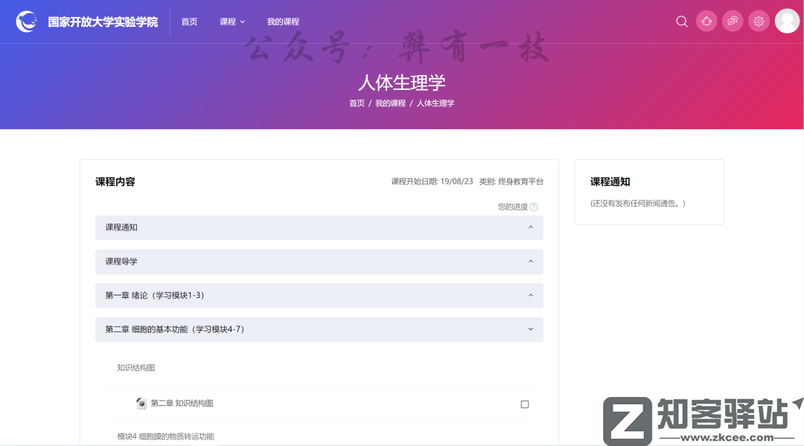Image resolution: width=804 pixels, height=446 pixels.
Task: Select 首页 in the top menu
Action: pos(188,22)
